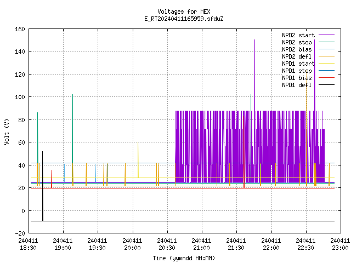
Task: Click the x-axis tick 240411 18:30
Action: click(28, 244)
